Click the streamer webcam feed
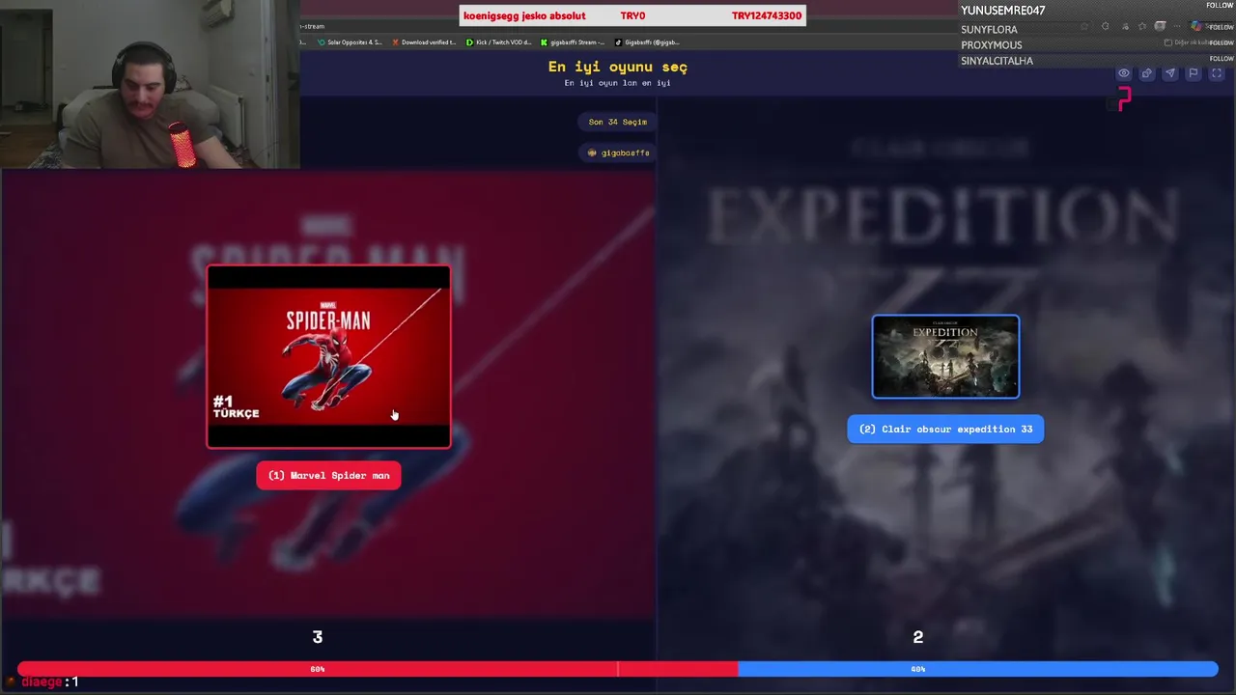Screen dimensions: 1236x695 150,85
